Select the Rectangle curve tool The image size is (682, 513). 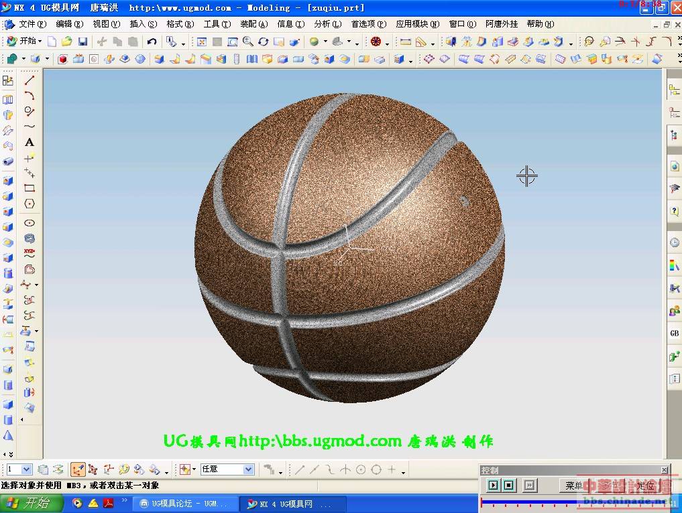[x=29, y=188]
